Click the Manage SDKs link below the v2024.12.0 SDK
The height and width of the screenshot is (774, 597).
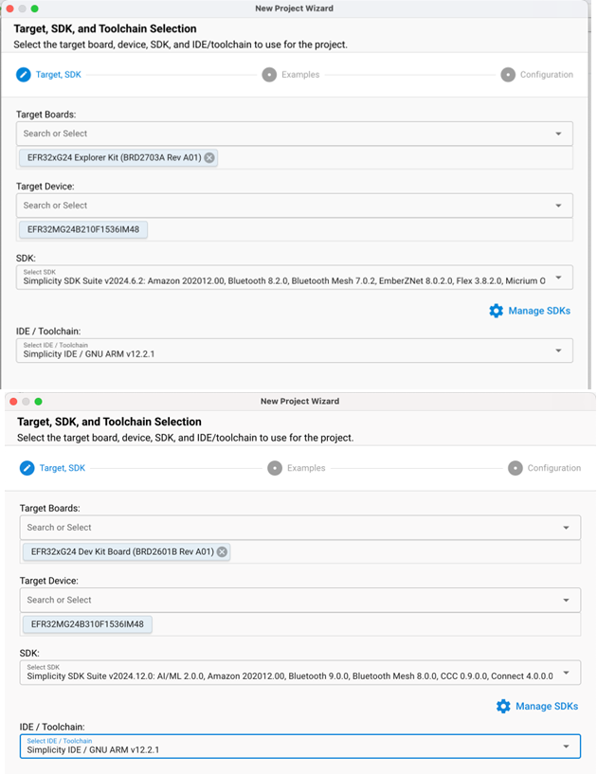(x=546, y=706)
